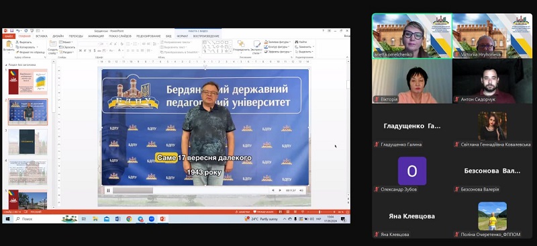Switch to Воспроизведение (Playback) tab

(x=206, y=36)
